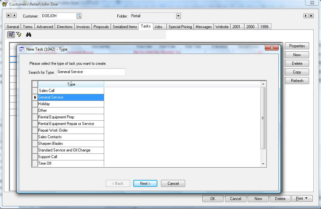321x209 pixels.
Task: Click the Properties button on the right
Action: pyautogui.click(x=297, y=46)
